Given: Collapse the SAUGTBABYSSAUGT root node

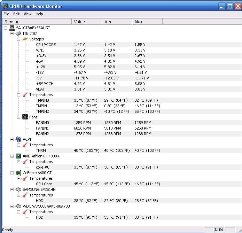Looking at the screenshot, I should tap(6, 28).
